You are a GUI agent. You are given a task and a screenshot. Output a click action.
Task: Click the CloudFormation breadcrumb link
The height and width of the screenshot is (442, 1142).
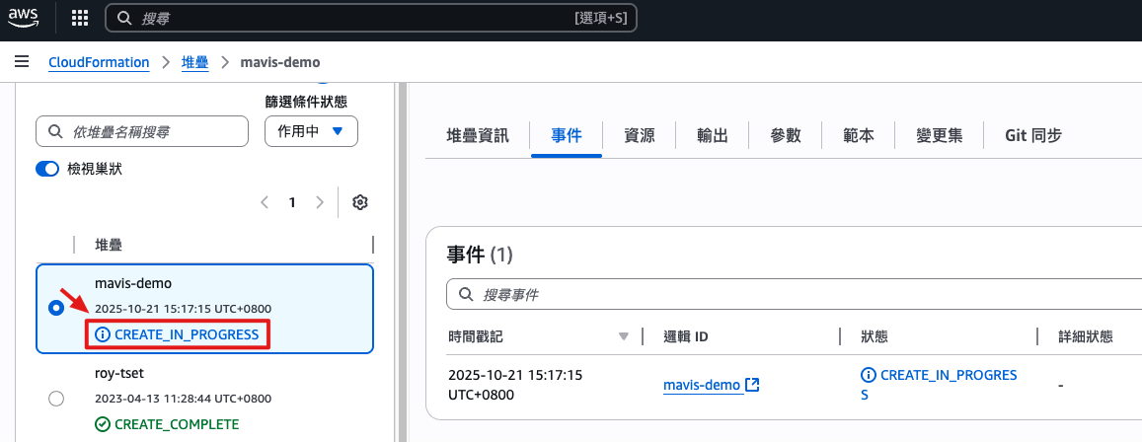[x=99, y=62]
